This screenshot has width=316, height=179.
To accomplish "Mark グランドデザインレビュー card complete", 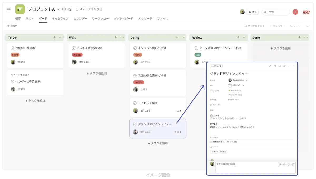I will click(135, 124).
